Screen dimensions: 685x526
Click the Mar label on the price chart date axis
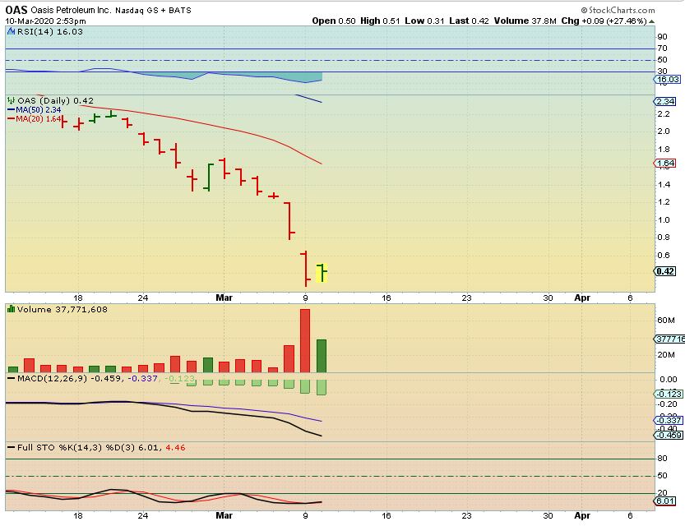[x=224, y=298]
